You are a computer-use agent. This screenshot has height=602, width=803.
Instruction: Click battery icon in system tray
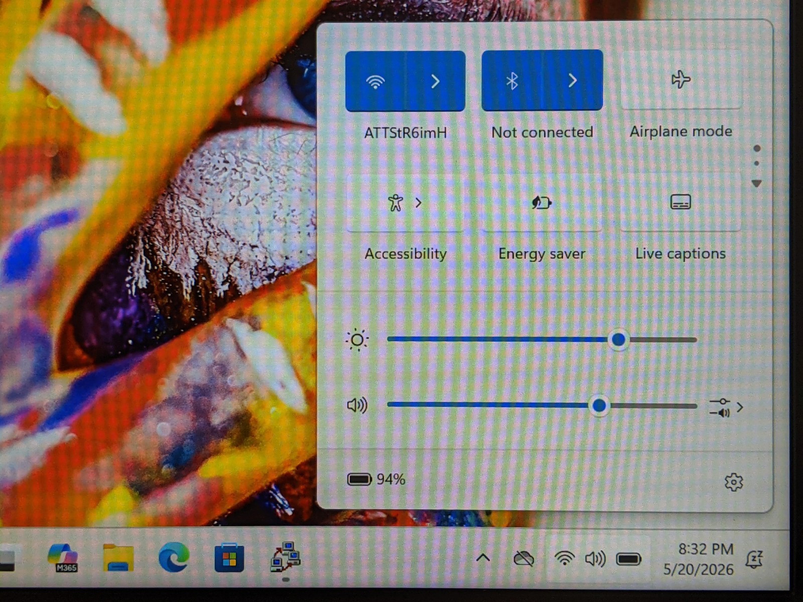point(629,559)
